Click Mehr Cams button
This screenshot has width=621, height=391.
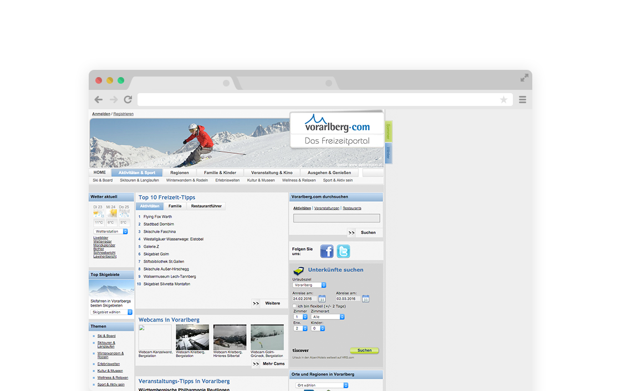pyautogui.click(x=274, y=364)
